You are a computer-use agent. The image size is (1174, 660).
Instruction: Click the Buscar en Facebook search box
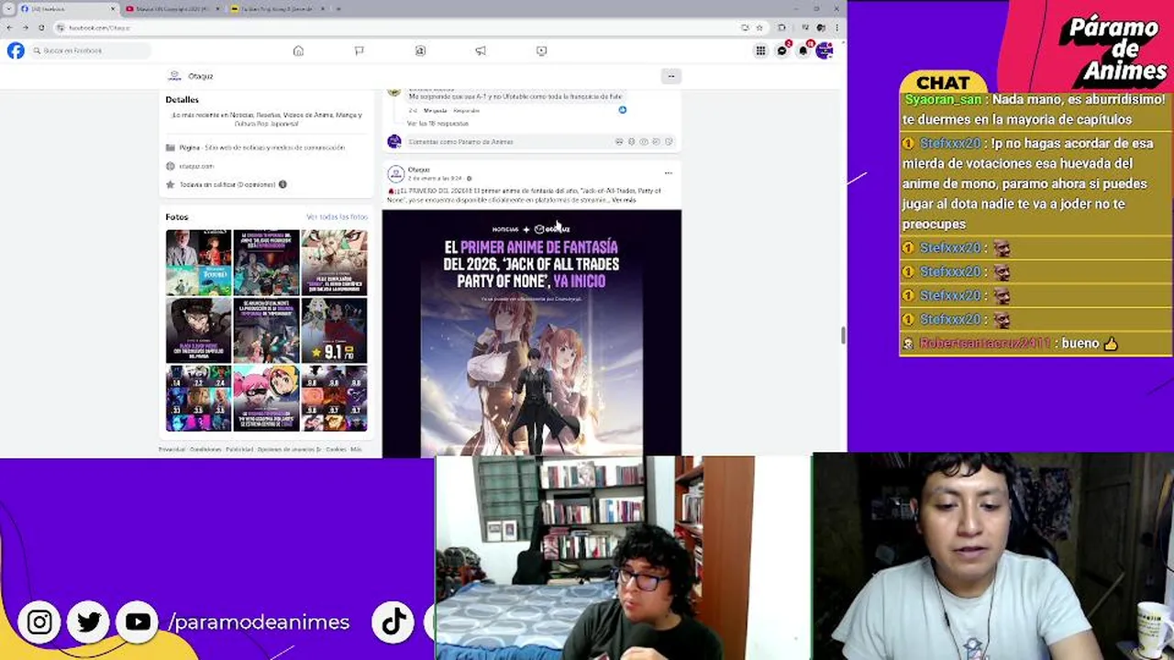90,50
